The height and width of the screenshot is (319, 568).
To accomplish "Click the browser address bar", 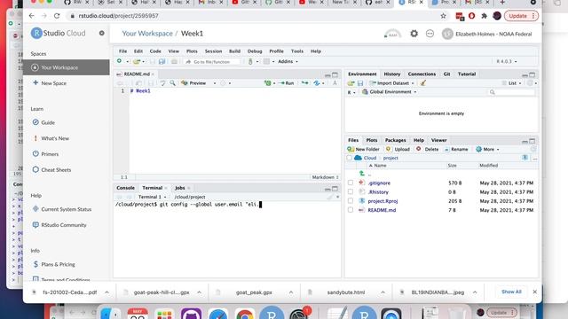I will point(254,16).
